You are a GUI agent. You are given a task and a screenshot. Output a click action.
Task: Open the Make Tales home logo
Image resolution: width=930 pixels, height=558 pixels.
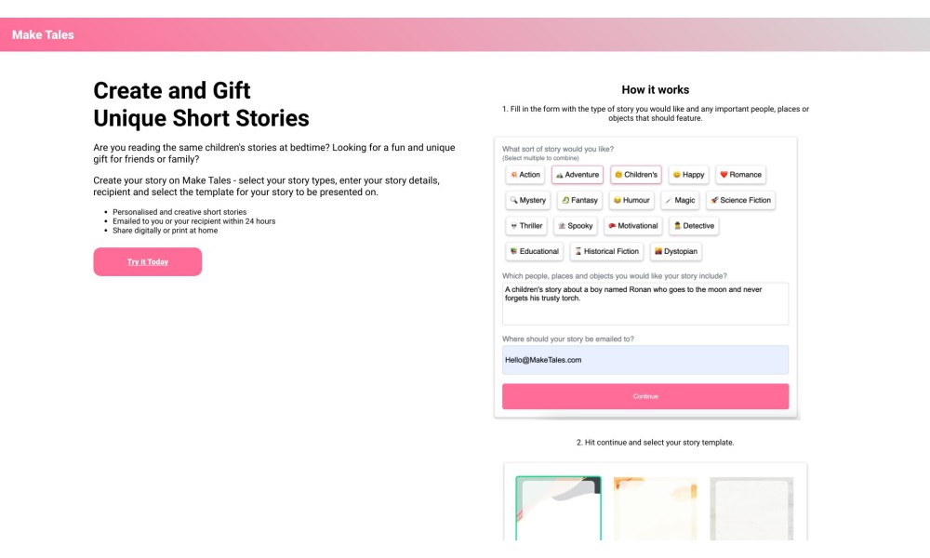44,35
